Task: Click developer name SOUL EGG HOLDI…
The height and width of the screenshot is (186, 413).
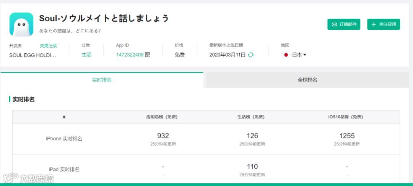Action: coord(33,55)
